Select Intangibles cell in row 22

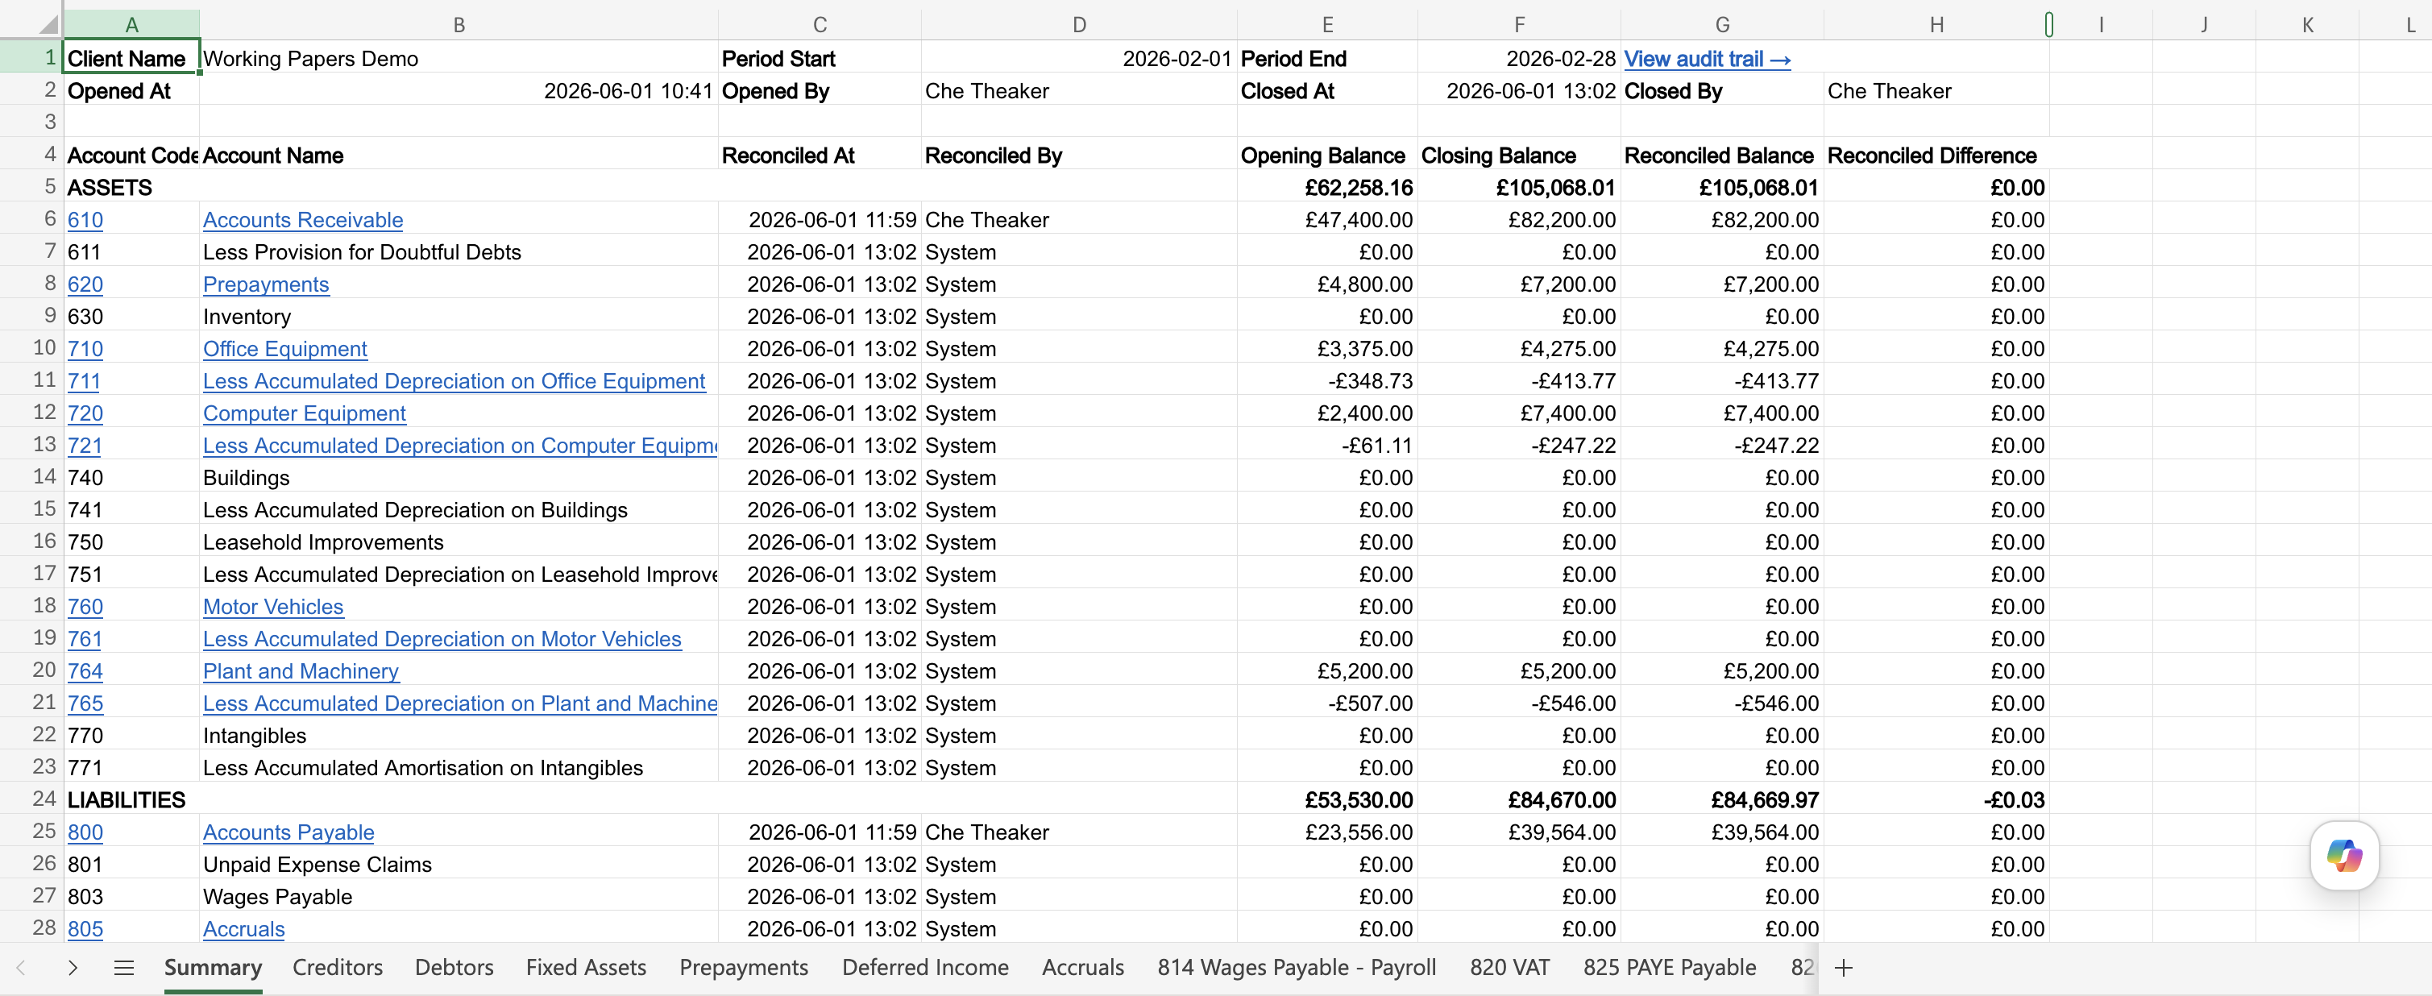point(459,734)
